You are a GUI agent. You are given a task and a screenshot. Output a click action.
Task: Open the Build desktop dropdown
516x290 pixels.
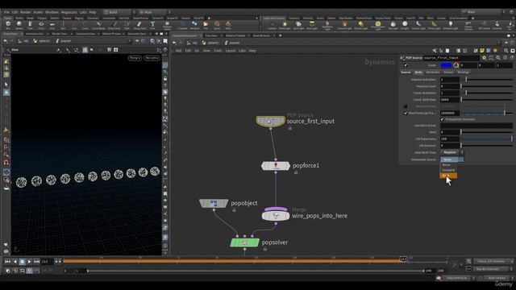(x=119, y=12)
